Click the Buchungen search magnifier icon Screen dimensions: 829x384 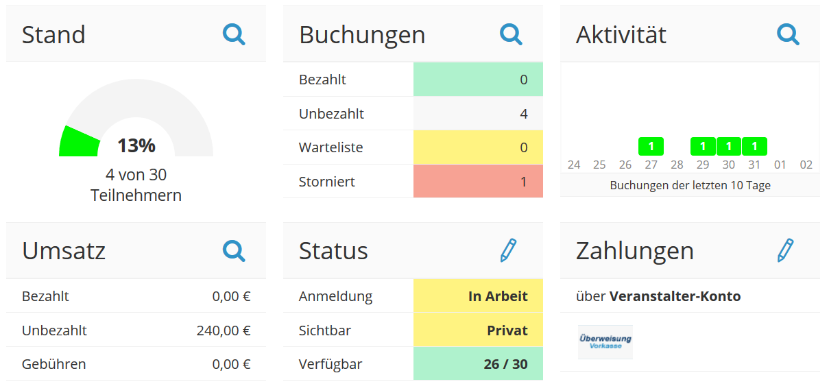[511, 34]
